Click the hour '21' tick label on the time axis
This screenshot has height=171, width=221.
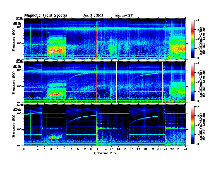pyautogui.click(x=165, y=149)
